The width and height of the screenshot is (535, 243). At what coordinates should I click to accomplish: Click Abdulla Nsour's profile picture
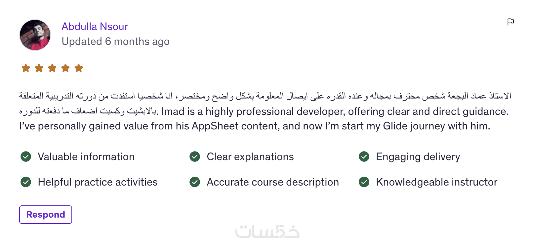coord(35,35)
